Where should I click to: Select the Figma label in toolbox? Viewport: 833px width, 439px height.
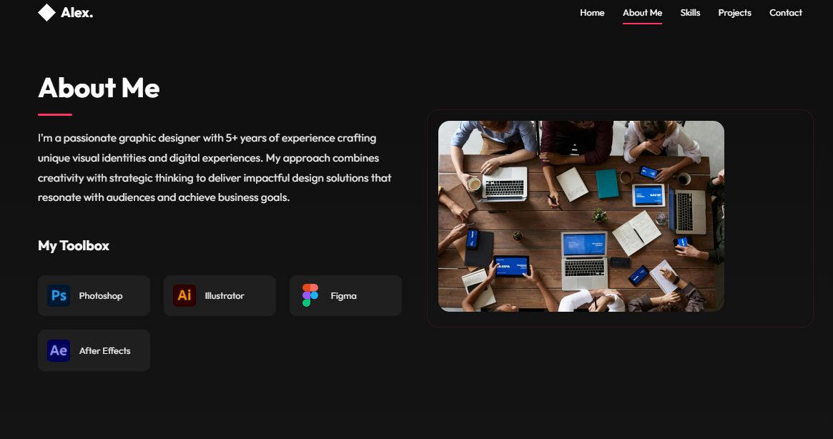point(344,296)
